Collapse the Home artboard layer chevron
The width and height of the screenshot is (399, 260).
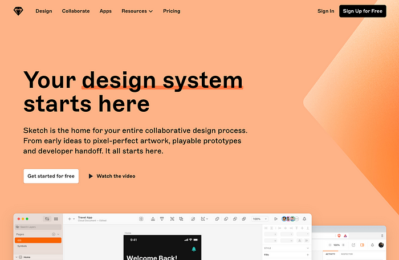pyautogui.click(x=17, y=257)
